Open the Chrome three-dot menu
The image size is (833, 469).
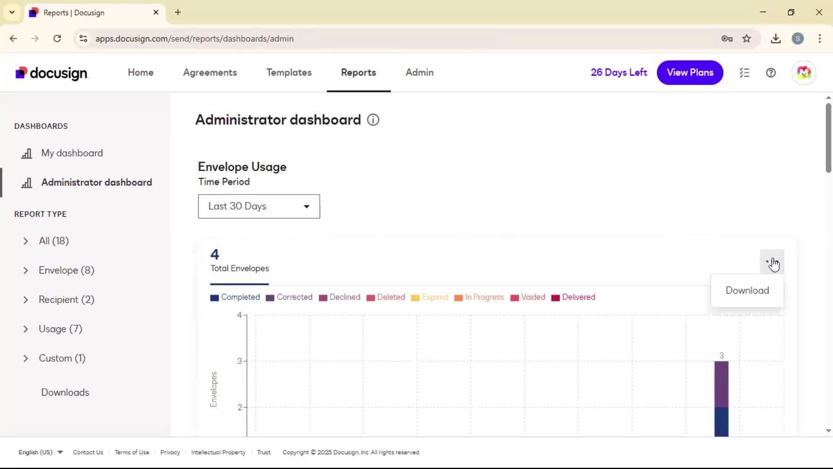point(820,39)
